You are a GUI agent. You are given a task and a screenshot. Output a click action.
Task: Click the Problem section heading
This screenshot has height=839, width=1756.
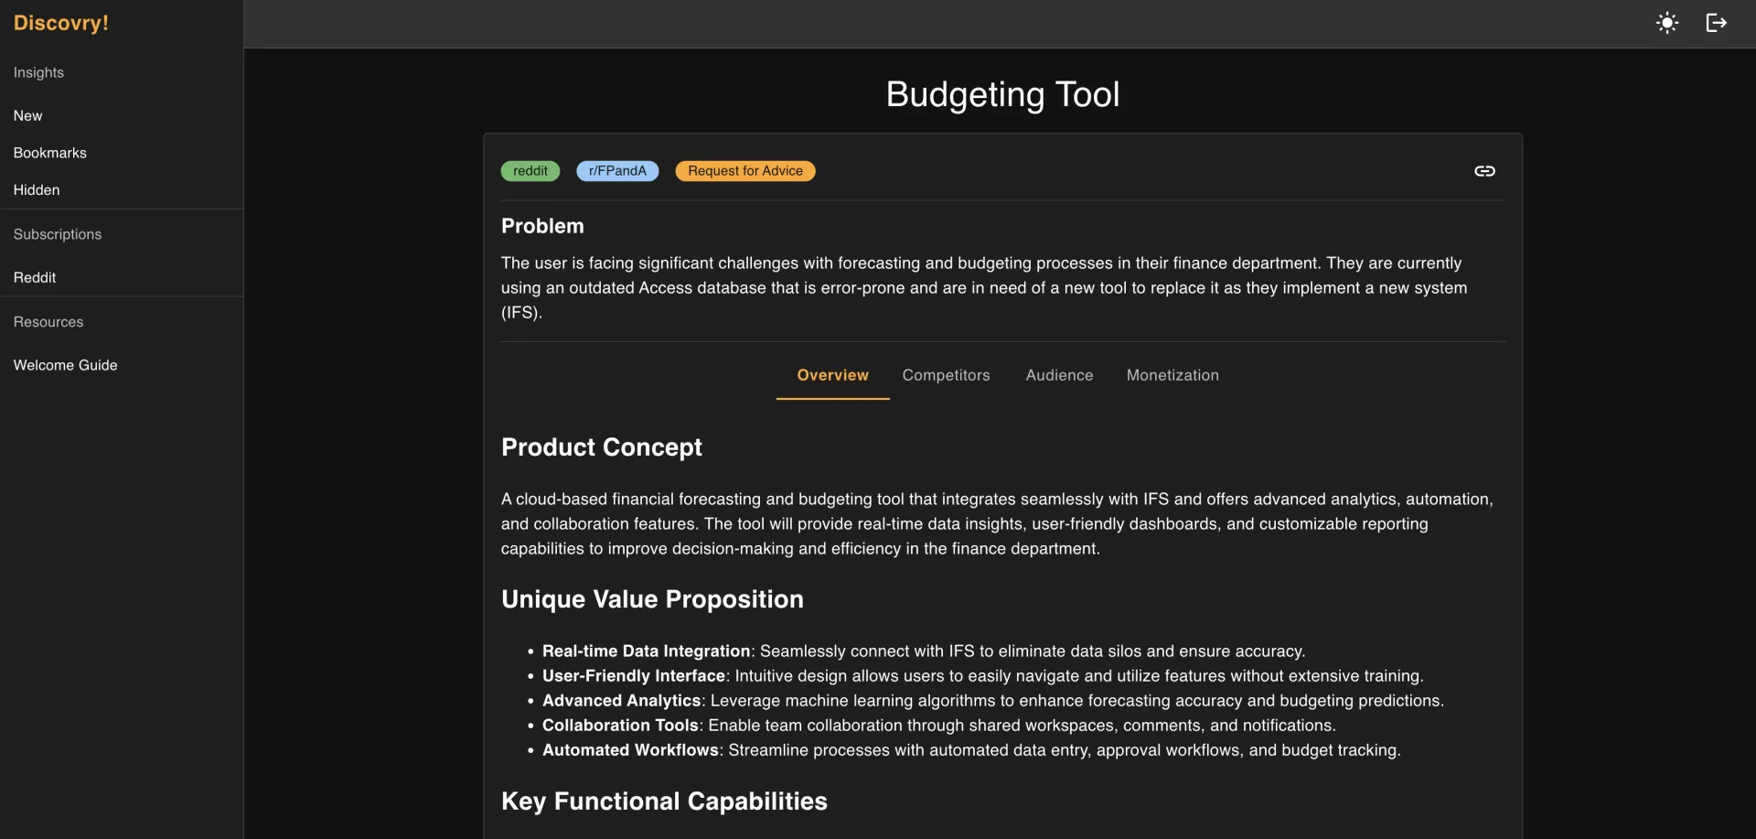pos(542,226)
